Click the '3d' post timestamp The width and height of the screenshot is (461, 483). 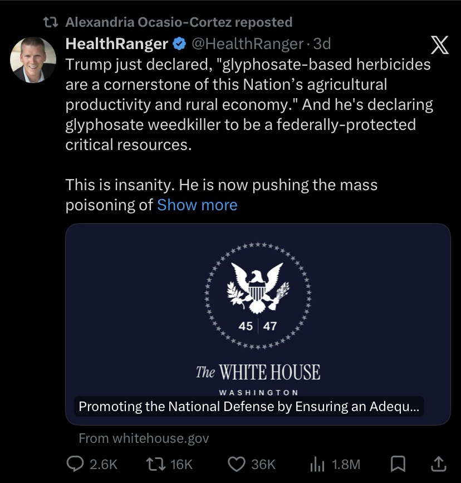[x=322, y=44]
